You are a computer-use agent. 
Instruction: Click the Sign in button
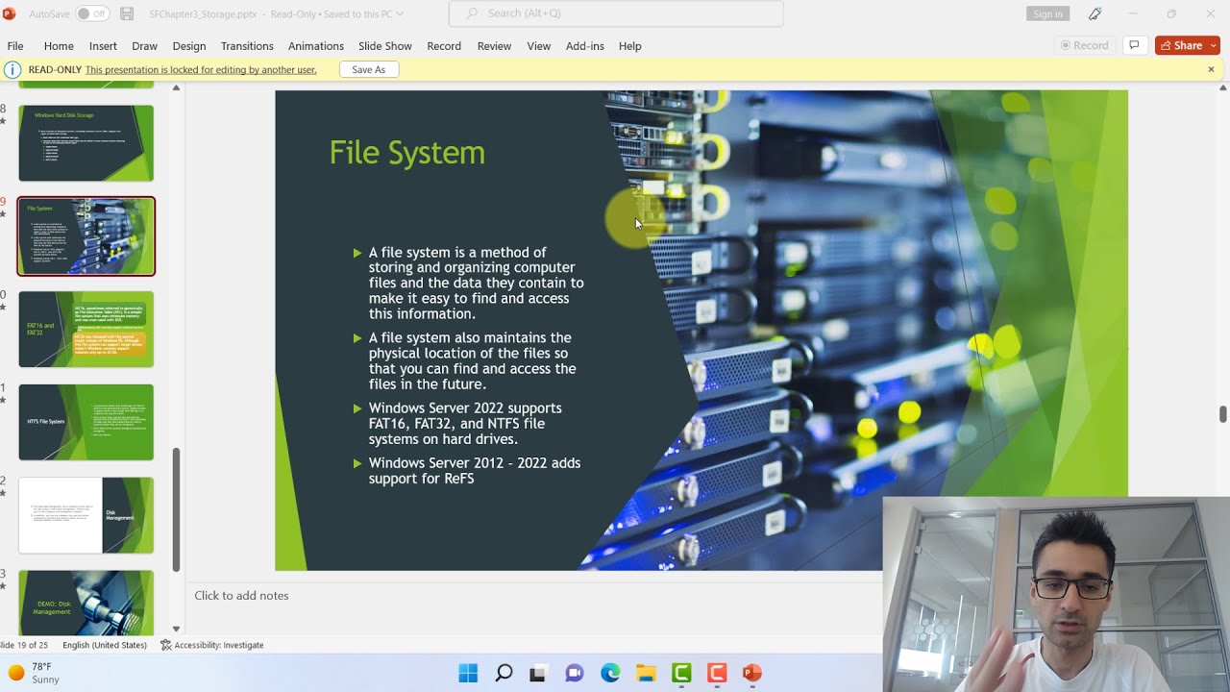pos(1047,14)
